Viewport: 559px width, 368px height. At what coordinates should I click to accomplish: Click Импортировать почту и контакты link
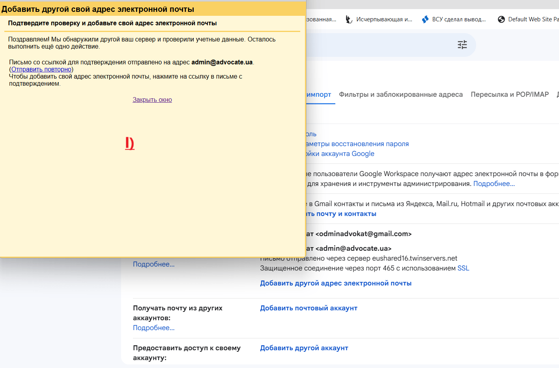pyautogui.click(x=341, y=214)
